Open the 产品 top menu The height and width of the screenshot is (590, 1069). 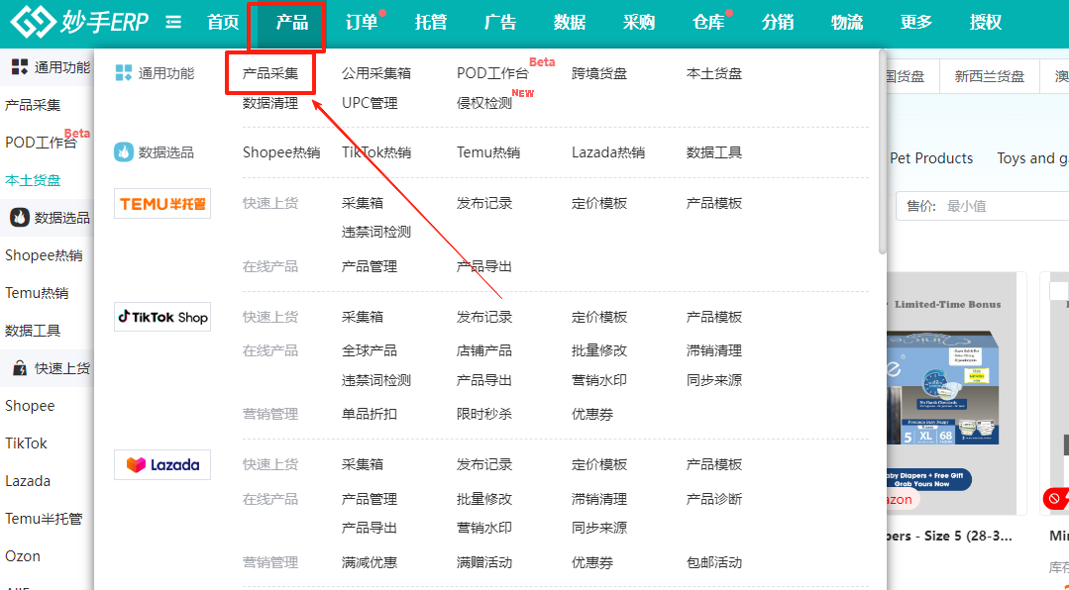click(292, 23)
